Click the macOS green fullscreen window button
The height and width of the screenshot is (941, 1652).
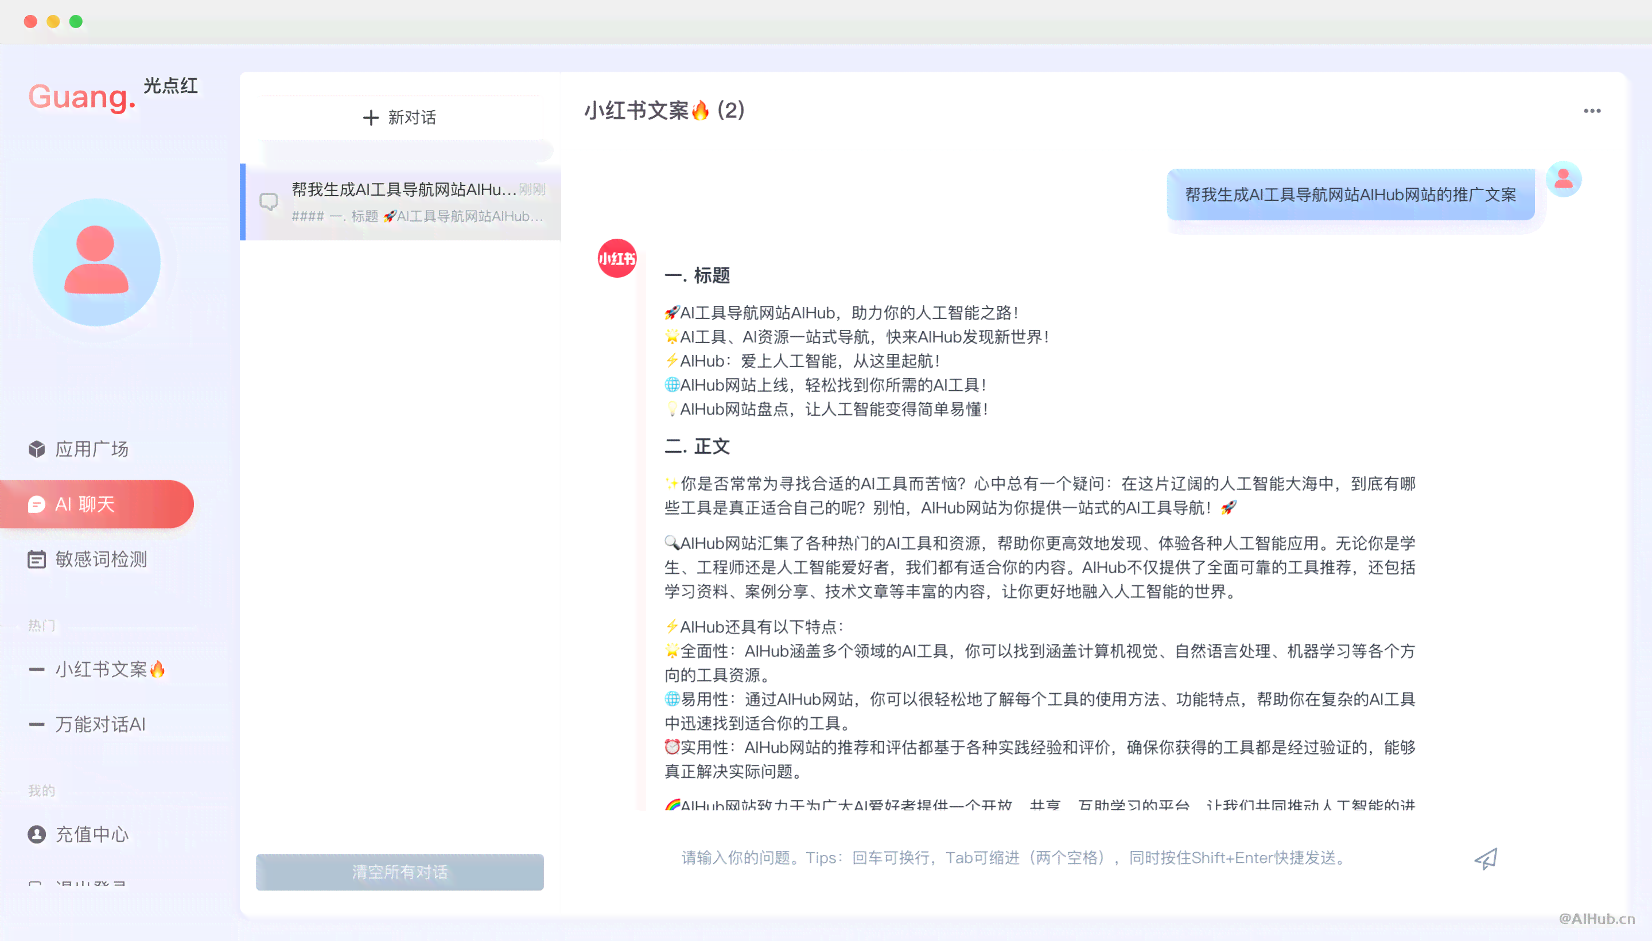point(76,21)
